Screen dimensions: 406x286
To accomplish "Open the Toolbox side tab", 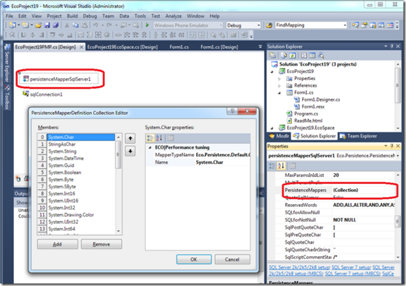I will [x=7, y=98].
